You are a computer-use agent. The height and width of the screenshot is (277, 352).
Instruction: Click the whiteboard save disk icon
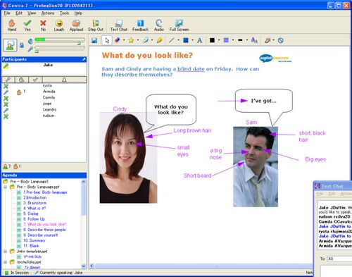pos(94,40)
